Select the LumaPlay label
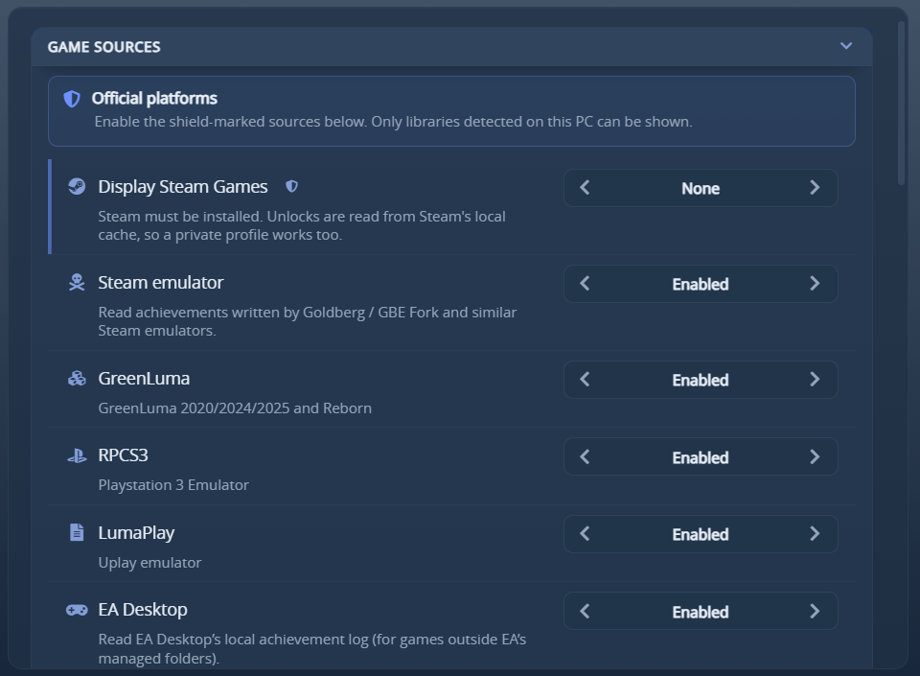The height and width of the screenshot is (676, 920). tap(136, 533)
